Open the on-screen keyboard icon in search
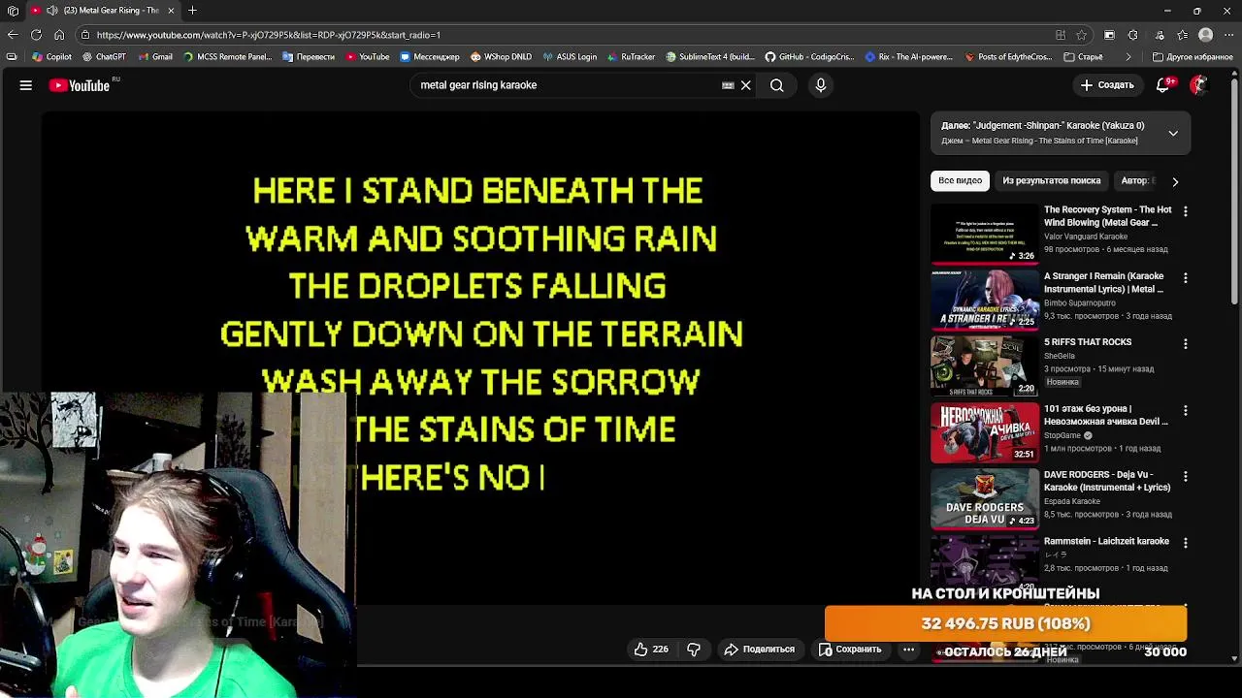The image size is (1242, 698). pos(728,85)
